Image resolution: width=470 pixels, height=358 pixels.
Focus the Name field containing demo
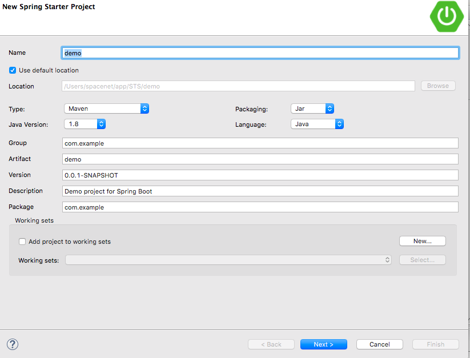(260, 53)
